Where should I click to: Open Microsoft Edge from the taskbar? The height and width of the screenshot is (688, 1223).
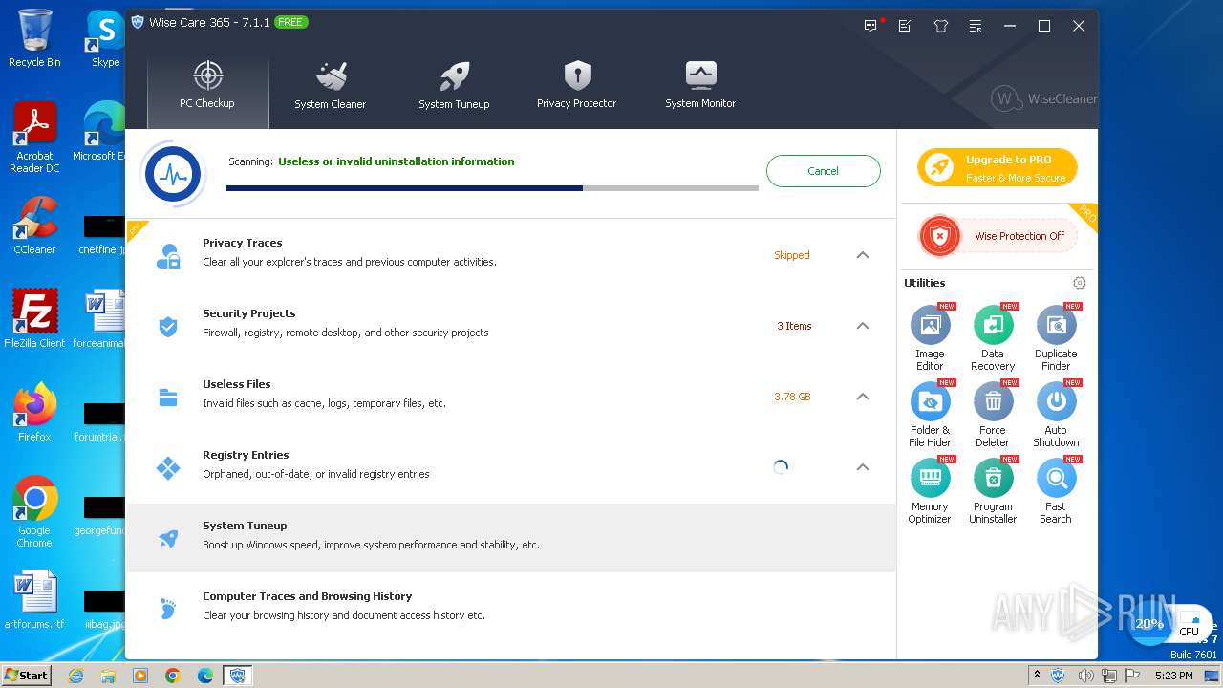(x=205, y=676)
